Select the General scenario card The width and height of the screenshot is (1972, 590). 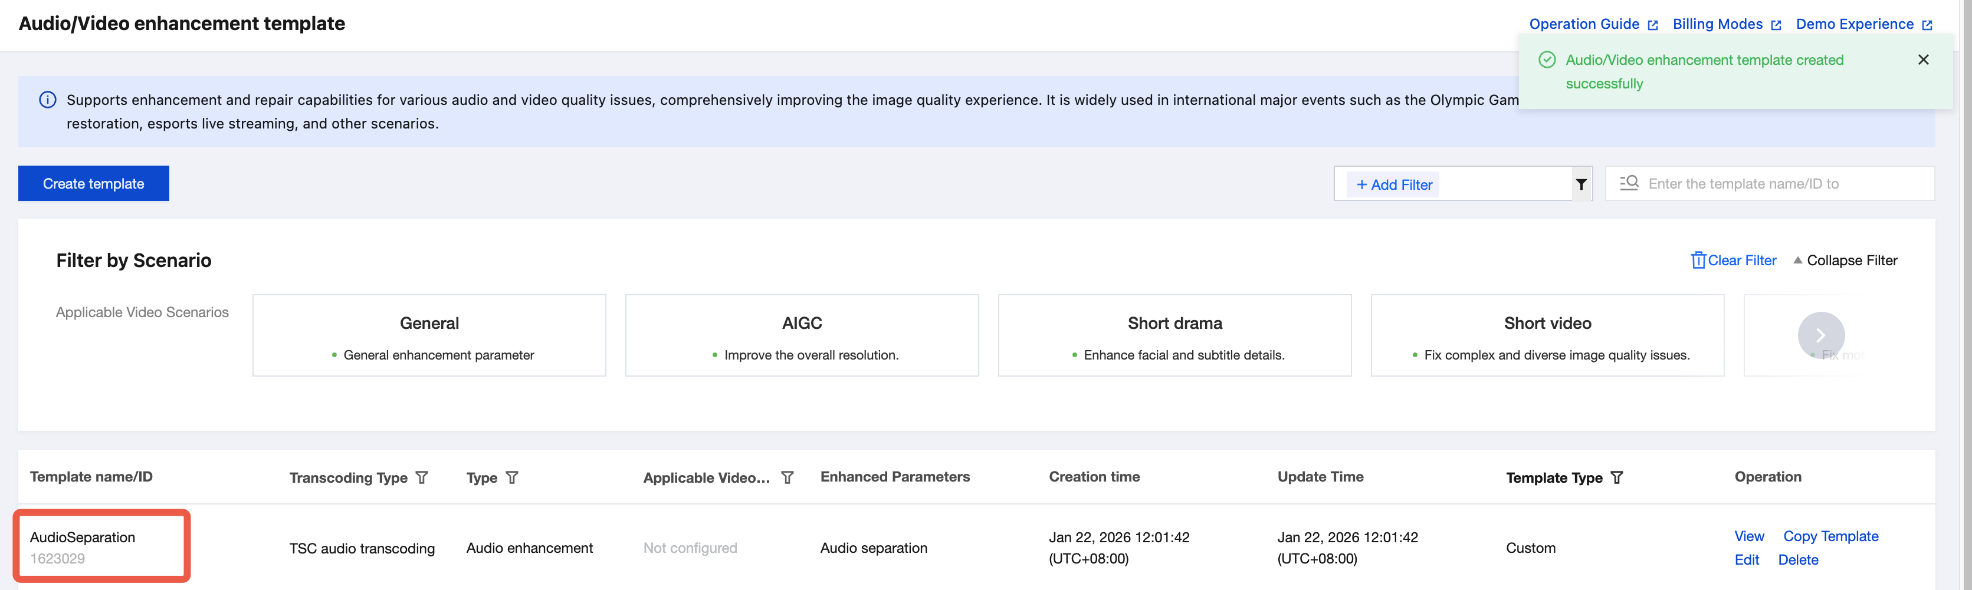click(x=429, y=335)
